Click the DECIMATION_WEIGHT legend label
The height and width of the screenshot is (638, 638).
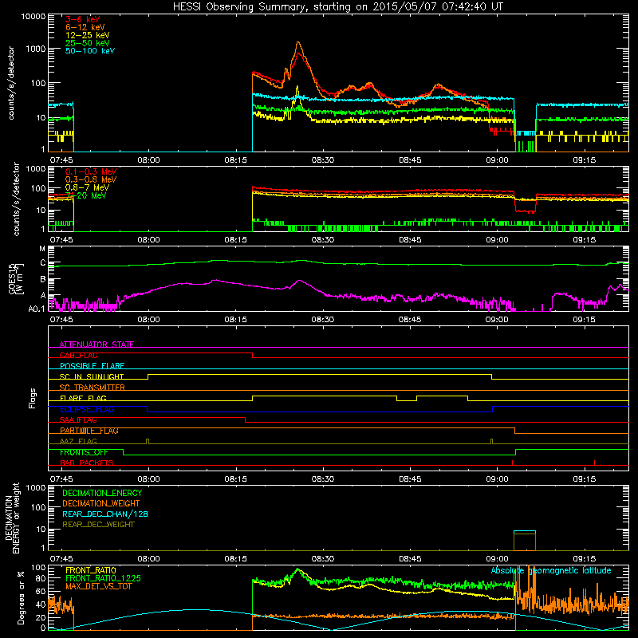tap(101, 503)
